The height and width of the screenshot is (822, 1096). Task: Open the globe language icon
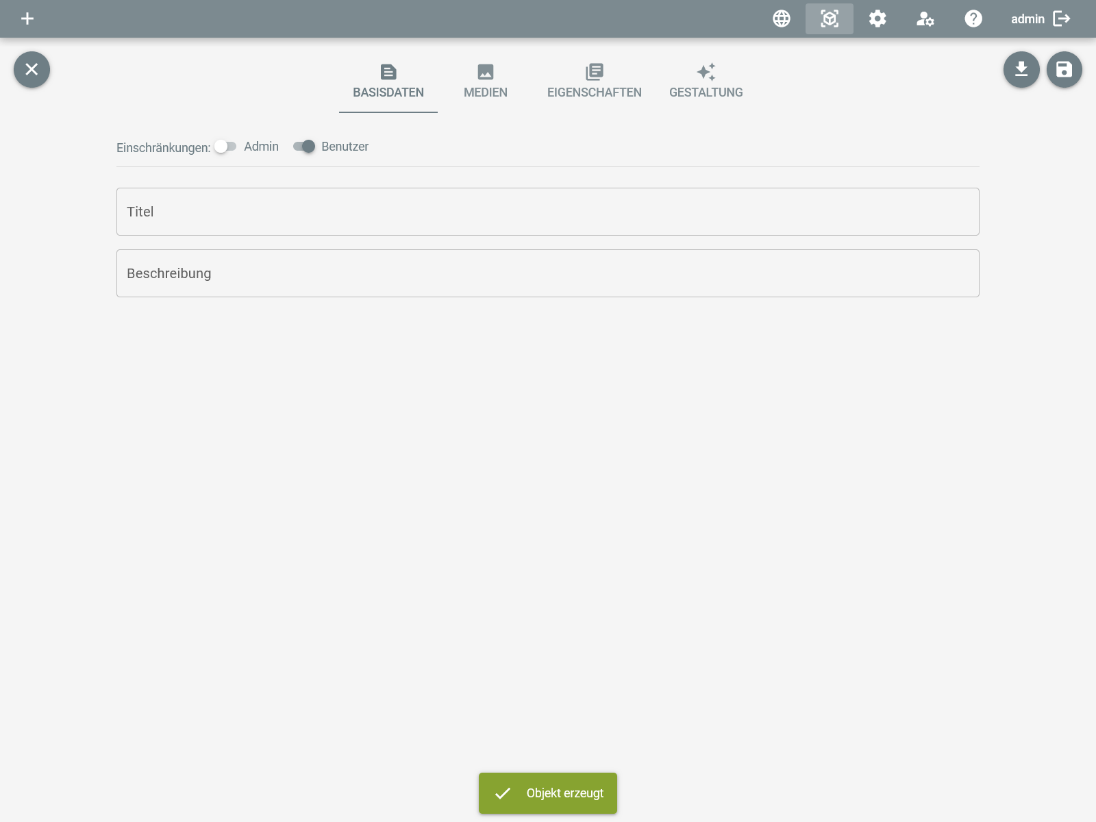(782, 18)
